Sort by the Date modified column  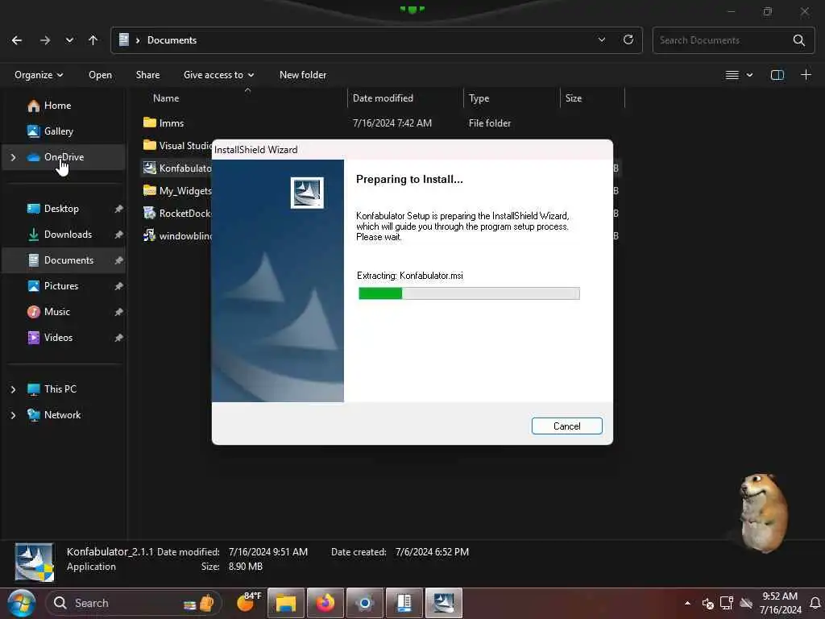pos(383,98)
